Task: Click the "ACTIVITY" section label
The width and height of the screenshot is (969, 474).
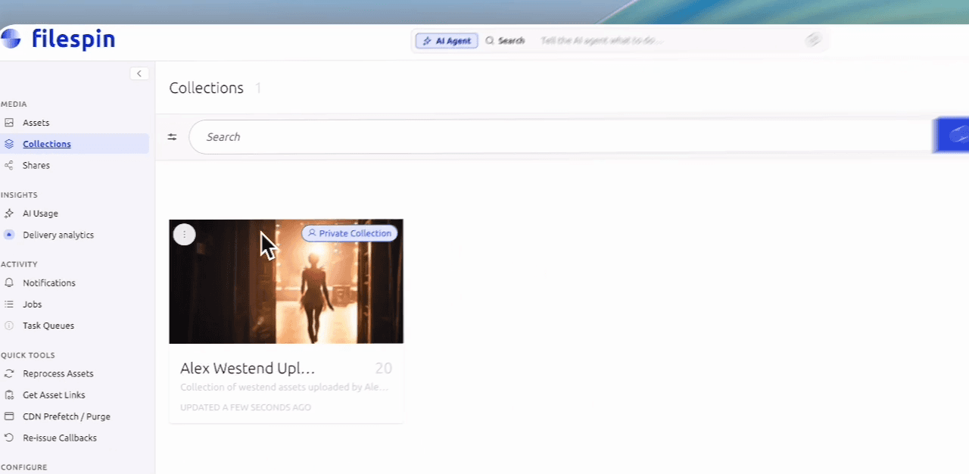Action: tap(19, 264)
